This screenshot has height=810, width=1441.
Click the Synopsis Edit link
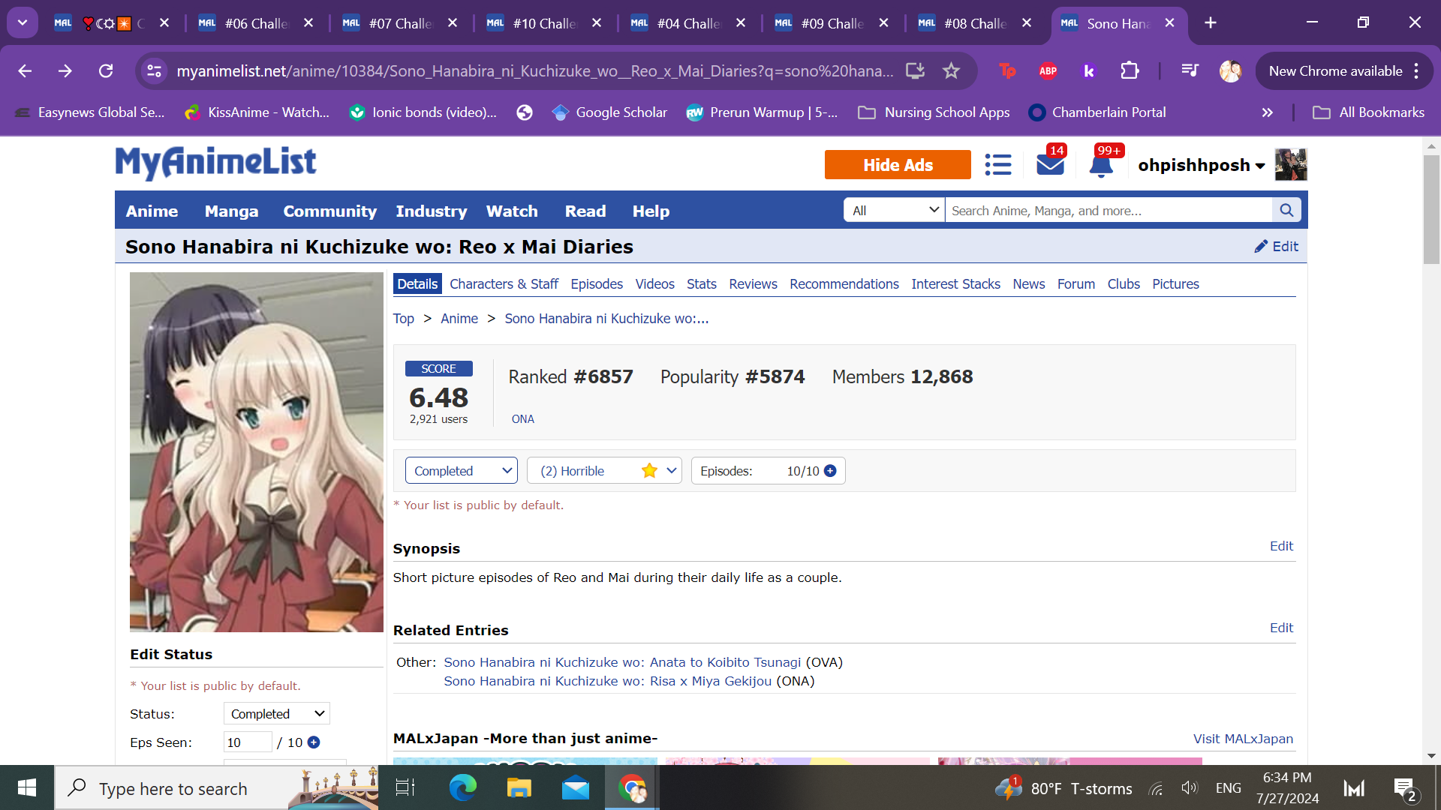point(1281,546)
